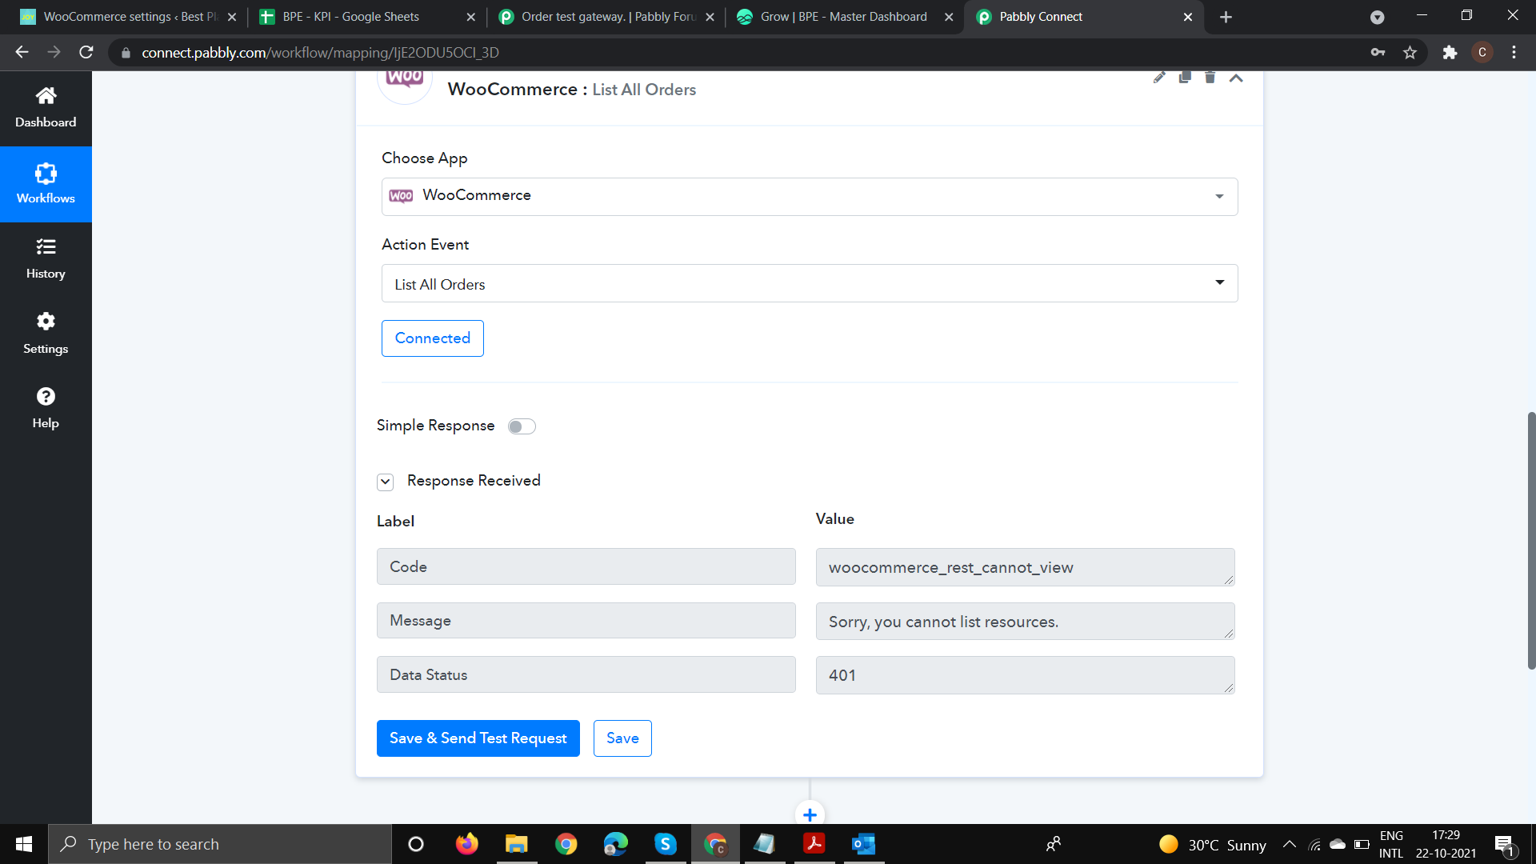Open the battery status icon
This screenshot has height=864, width=1536.
[x=1362, y=844]
